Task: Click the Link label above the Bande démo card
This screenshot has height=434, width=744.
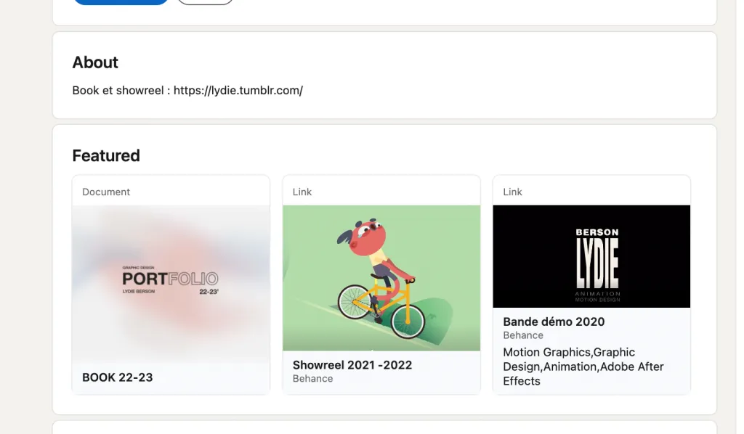Action: [x=512, y=192]
